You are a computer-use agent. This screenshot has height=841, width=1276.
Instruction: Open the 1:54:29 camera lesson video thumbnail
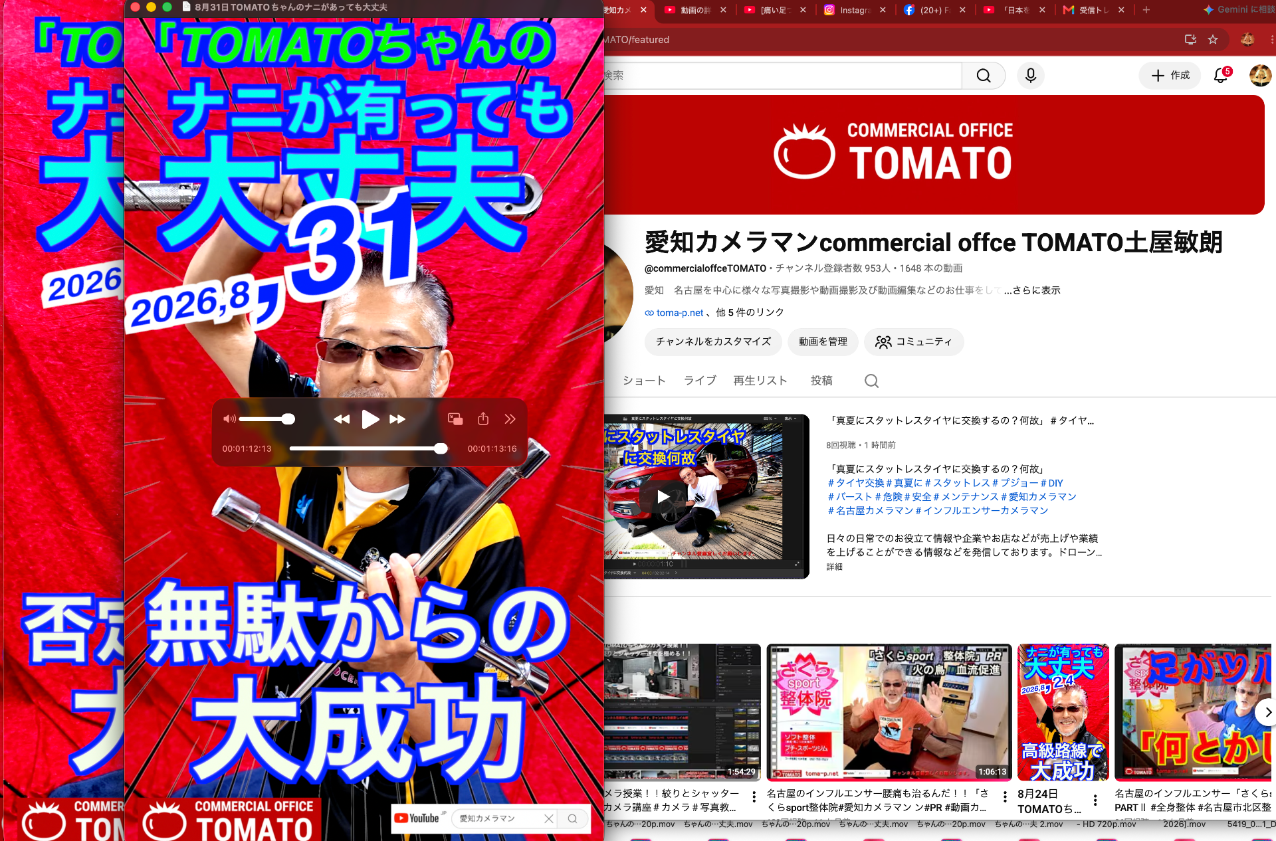[683, 712]
